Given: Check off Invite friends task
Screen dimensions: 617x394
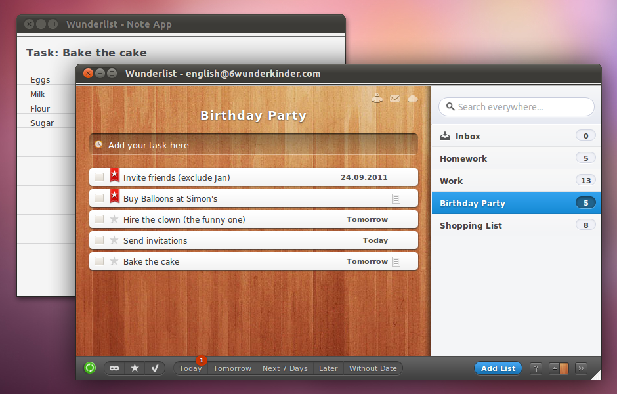Looking at the screenshot, I should [99, 177].
